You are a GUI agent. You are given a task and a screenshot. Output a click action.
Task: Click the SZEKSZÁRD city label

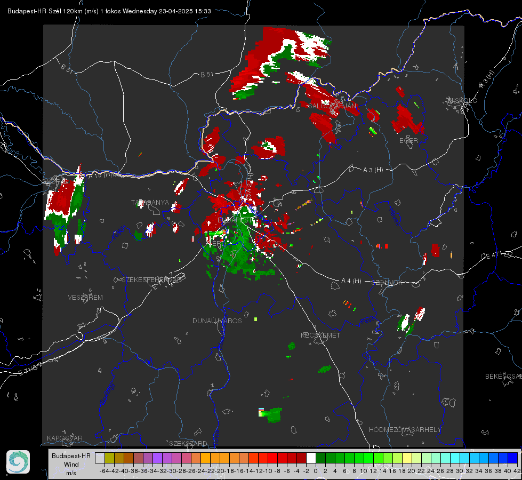click(x=188, y=443)
